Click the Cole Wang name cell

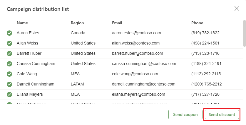(27, 74)
